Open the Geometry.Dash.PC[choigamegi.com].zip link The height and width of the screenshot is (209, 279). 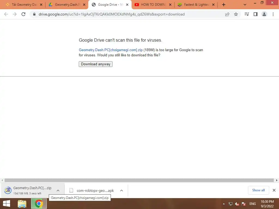(x=111, y=50)
